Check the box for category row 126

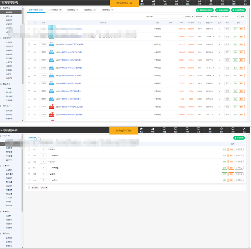click(x=29, y=149)
